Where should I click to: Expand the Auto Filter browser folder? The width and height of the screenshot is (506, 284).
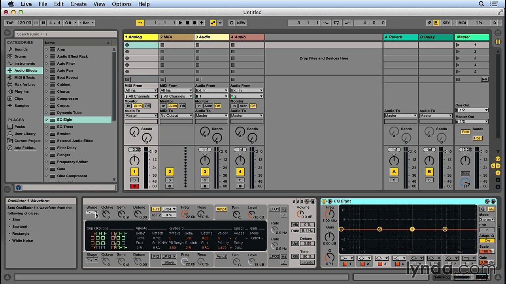pyautogui.click(x=47, y=64)
